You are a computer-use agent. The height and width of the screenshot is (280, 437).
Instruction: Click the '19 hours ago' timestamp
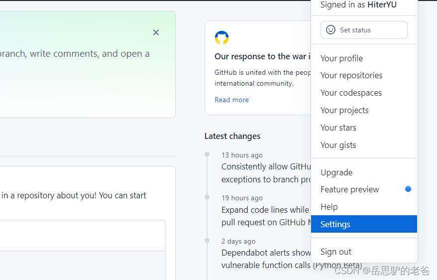click(242, 198)
